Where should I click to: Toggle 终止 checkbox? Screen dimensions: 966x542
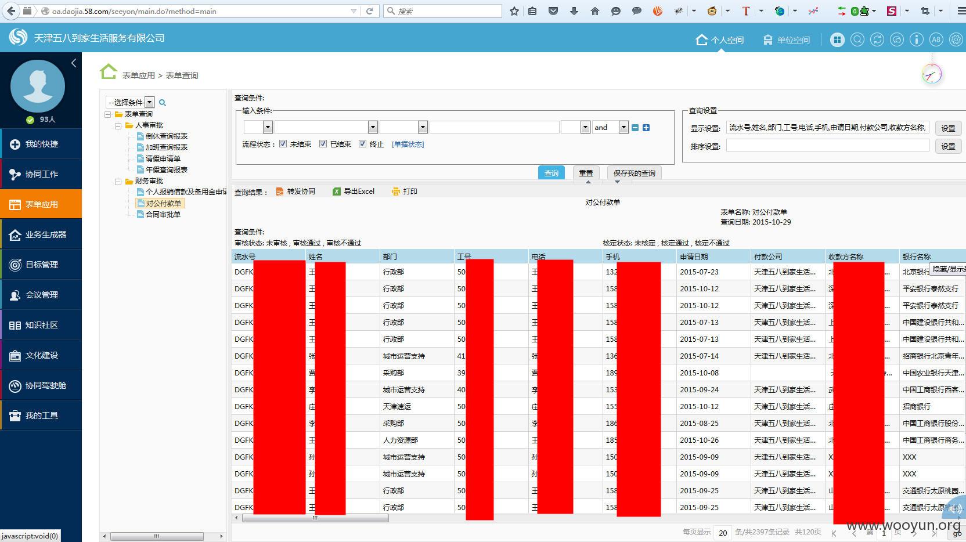click(x=362, y=144)
